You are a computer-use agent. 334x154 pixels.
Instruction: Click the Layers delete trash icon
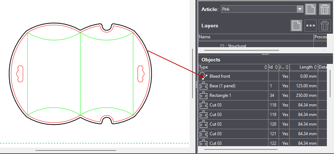pyautogui.click(x=324, y=26)
